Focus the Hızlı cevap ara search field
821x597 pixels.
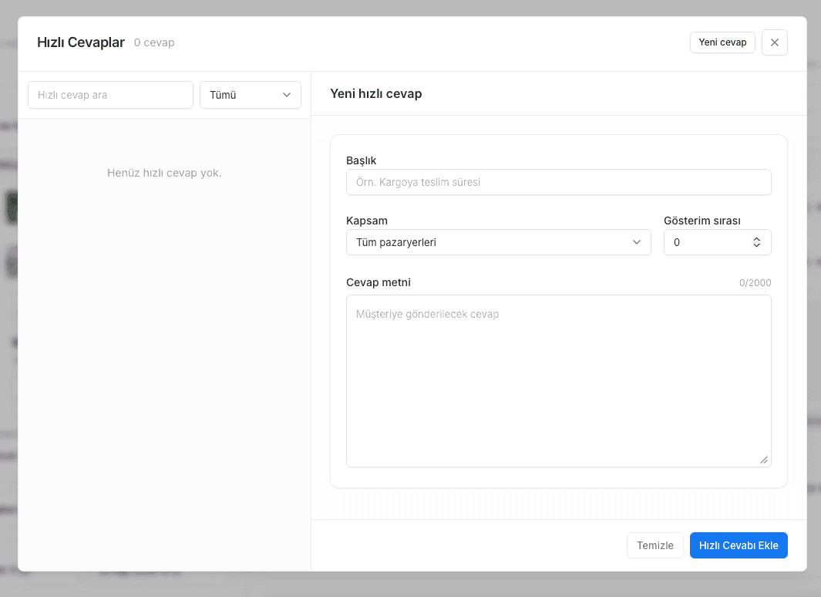pos(110,95)
